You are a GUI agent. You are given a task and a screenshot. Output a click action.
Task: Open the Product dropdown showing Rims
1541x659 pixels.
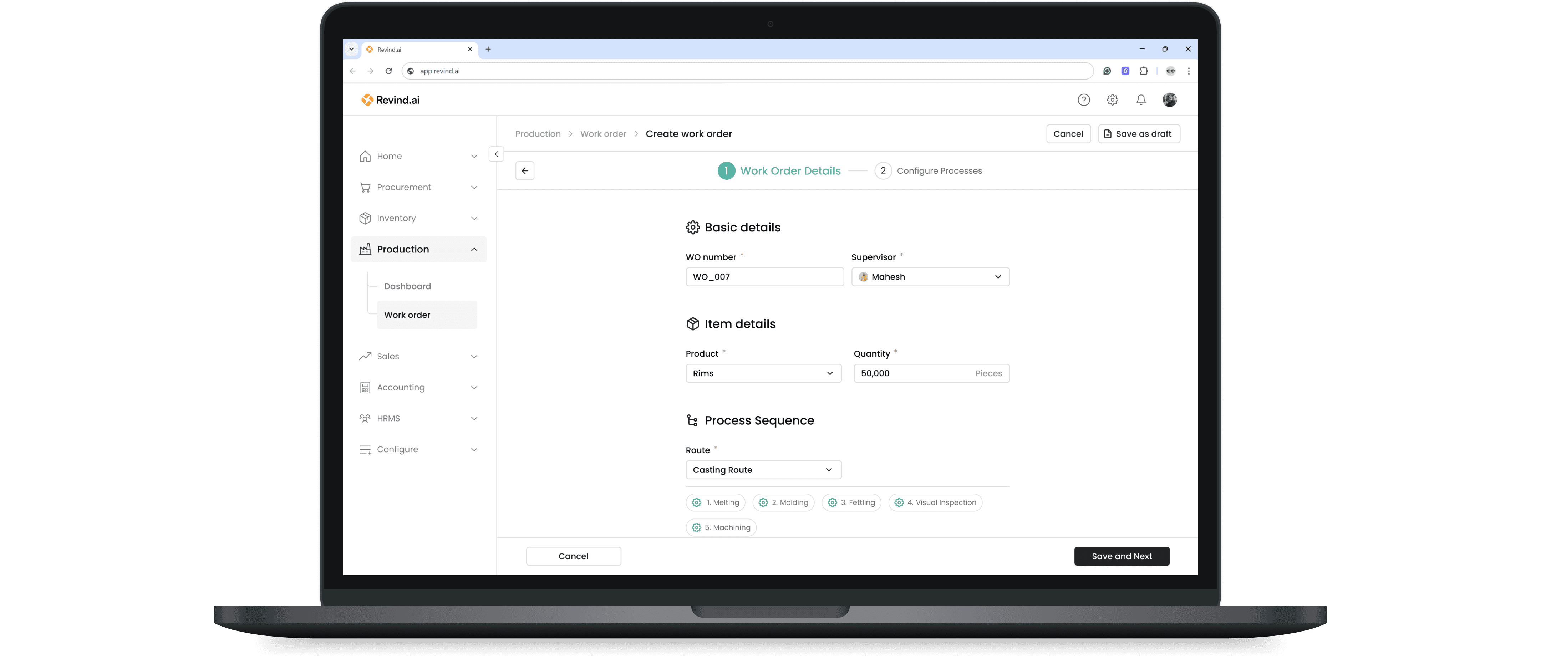click(x=763, y=374)
